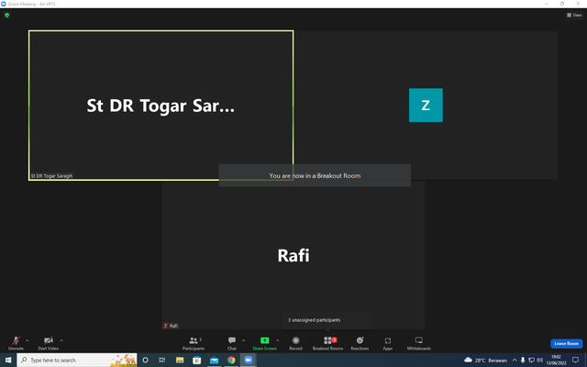
Task: Focus the 'Type here to search' box
Action: [77, 360]
